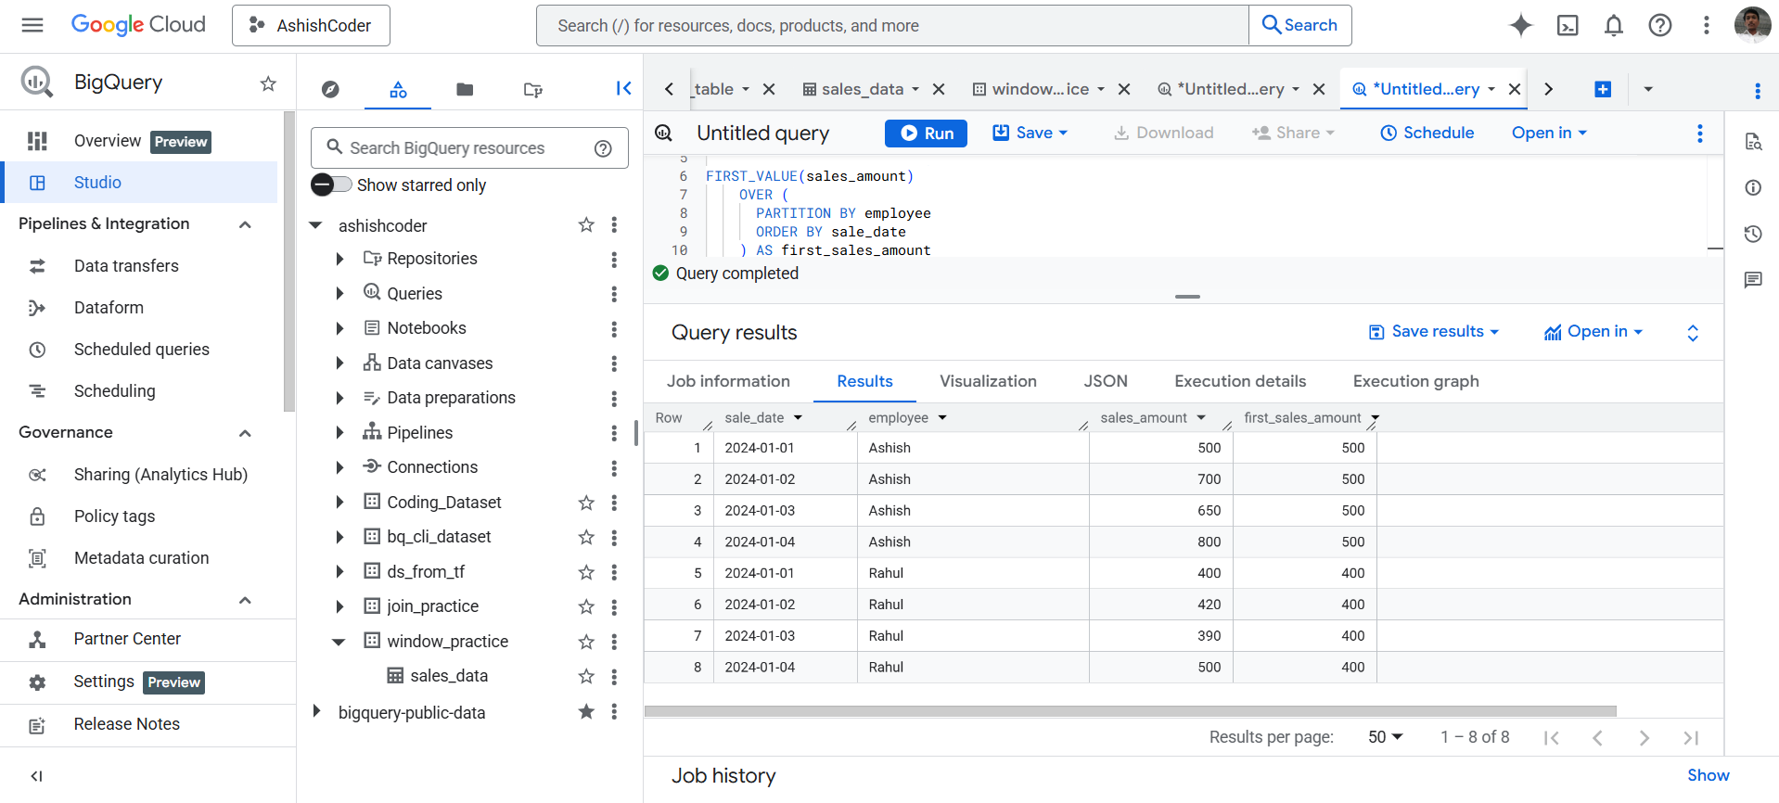This screenshot has width=1779, height=803.
Task: Create a new query tab with plus icon
Action: pos(1603,89)
